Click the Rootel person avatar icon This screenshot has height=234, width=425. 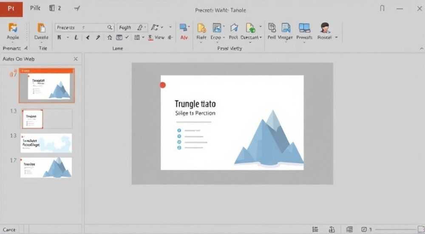[x=325, y=28]
